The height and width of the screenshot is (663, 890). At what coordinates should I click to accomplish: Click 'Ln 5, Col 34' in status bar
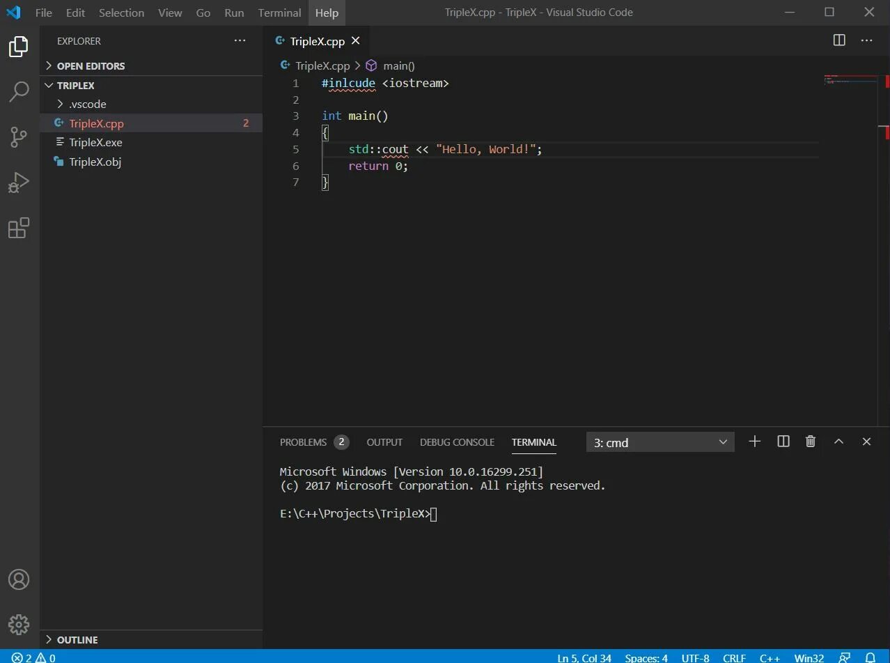point(584,657)
